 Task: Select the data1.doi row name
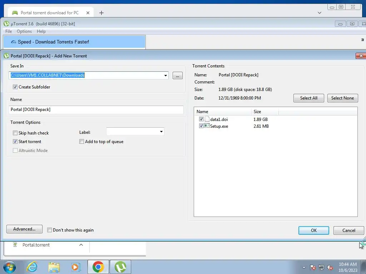coord(219,119)
